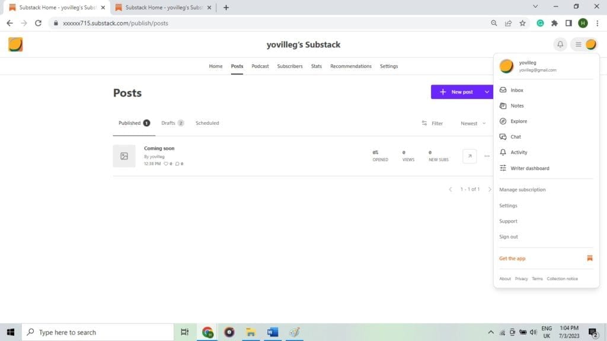The image size is (607, 341).
Task: Open the Coming soon post title
Action: coord(159,149)
